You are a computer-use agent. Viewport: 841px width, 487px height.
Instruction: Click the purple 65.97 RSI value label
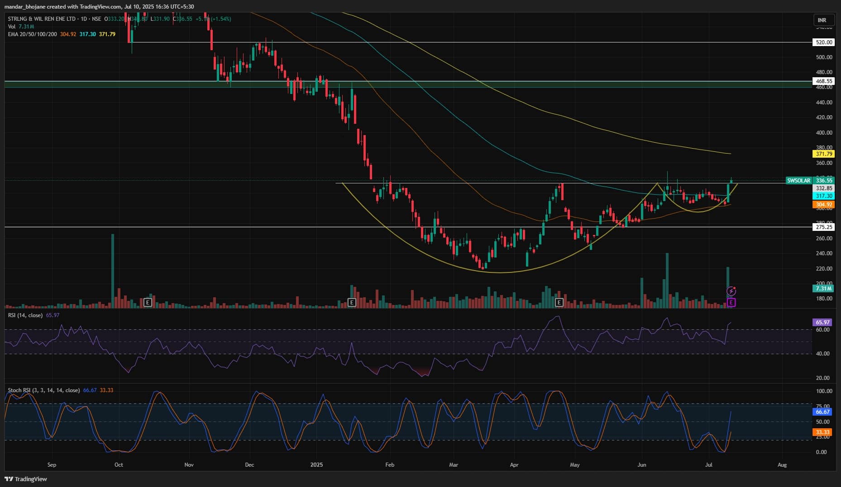[822, 322]
